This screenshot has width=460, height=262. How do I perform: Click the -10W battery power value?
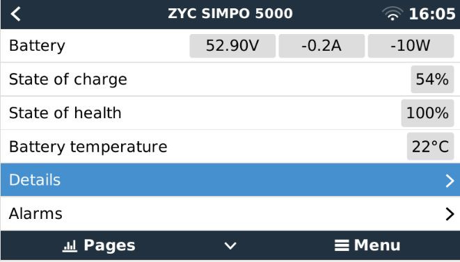point(411,46)
